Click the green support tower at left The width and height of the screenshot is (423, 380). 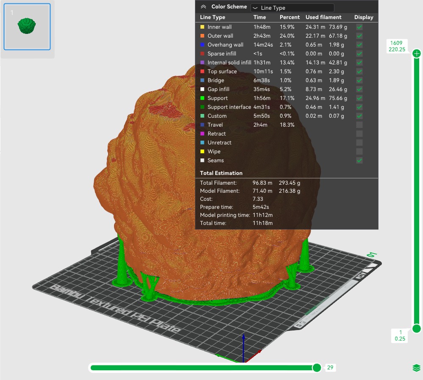[122, 262]
